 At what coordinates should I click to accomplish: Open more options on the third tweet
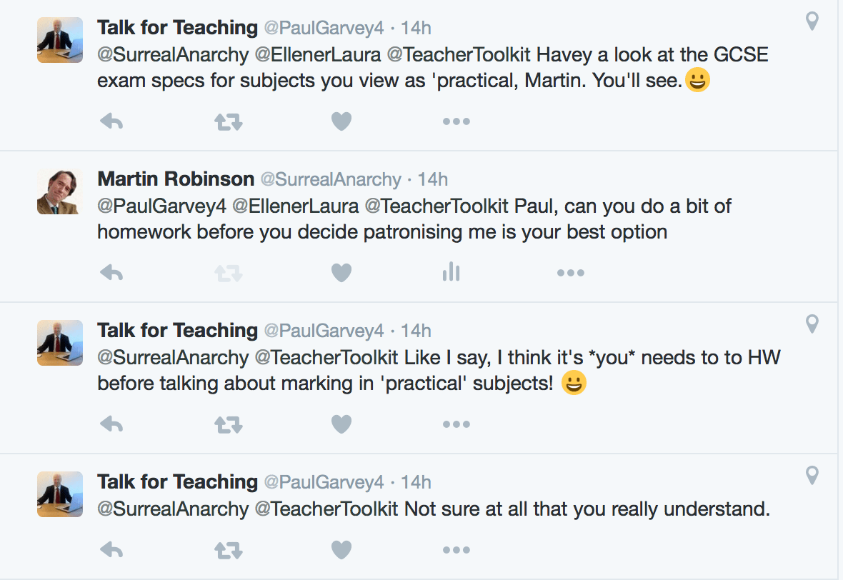coord(457,424)
